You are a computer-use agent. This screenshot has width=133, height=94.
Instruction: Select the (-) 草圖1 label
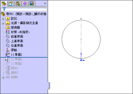click(17, 55)
